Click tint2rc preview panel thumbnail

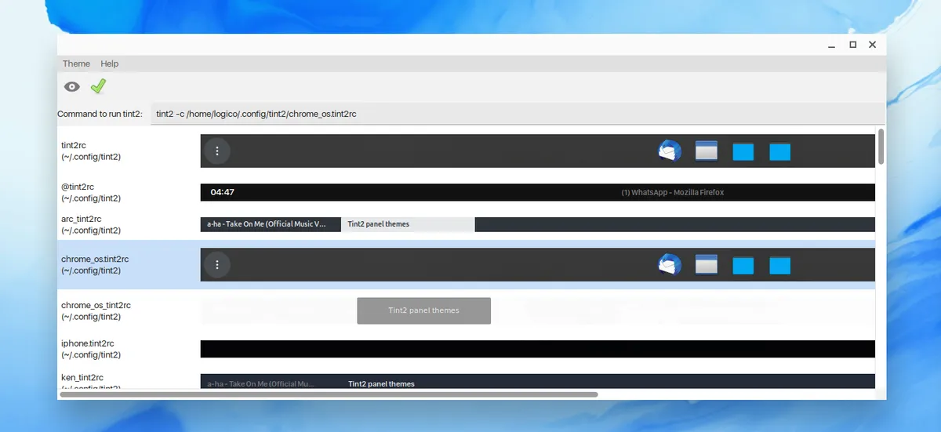pyautogui.click(x=538, y=151)
